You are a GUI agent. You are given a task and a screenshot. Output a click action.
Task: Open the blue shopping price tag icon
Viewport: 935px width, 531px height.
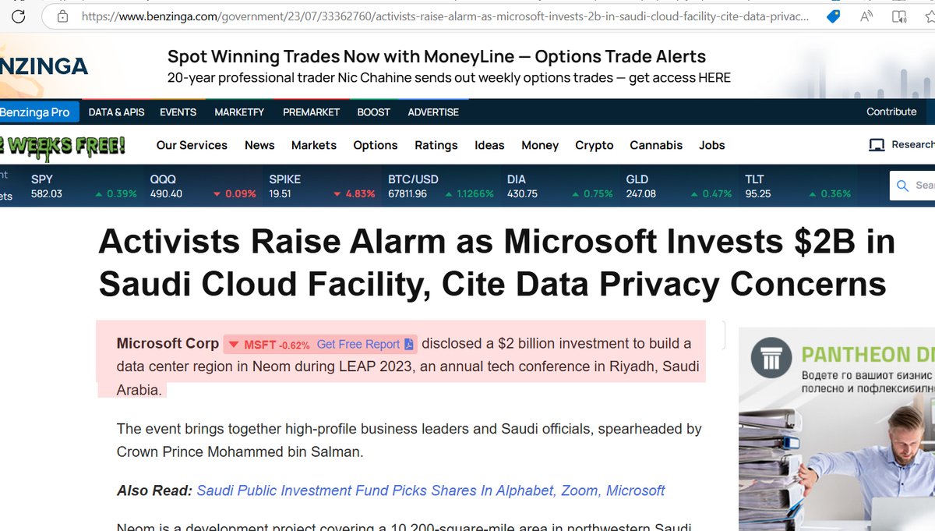833,16
